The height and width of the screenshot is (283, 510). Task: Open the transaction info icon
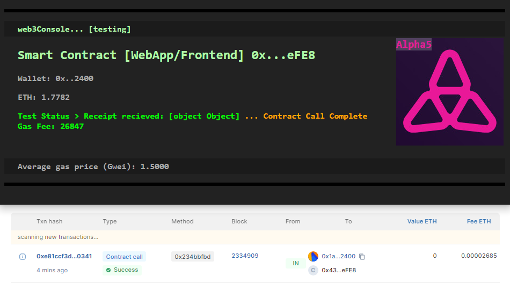pyautogui.click(x=23, y=257)
